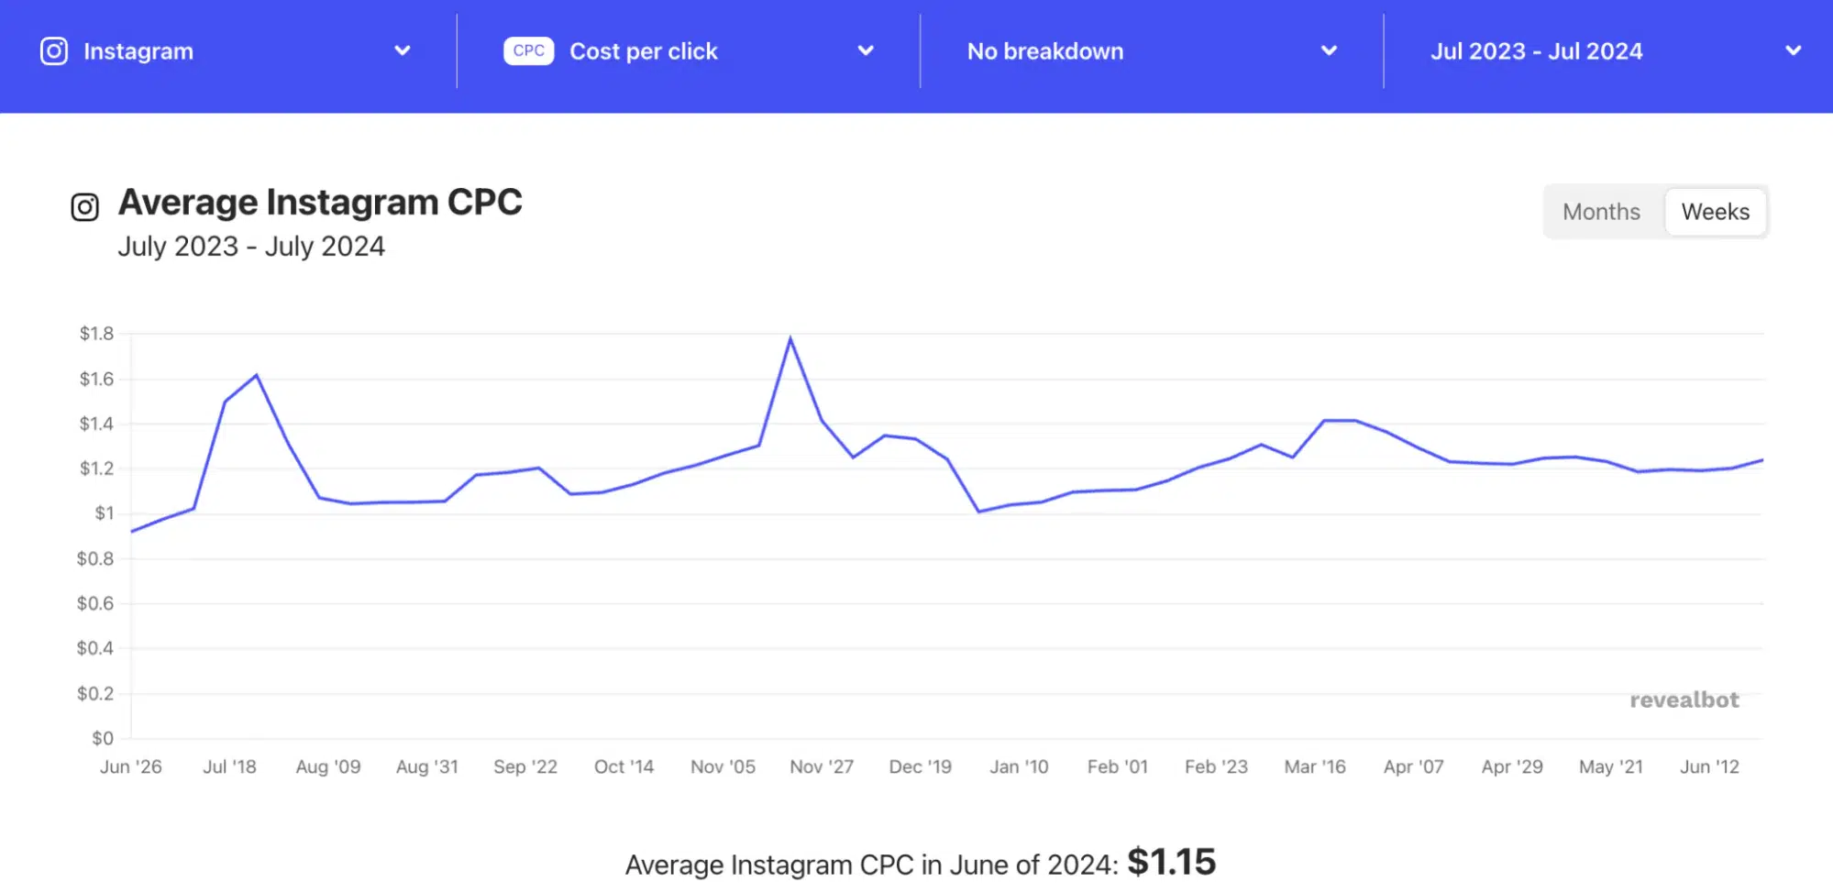The height and width of the screenshot is (893, 1833).
Task: Click the No breakdown label
Action: [1045, 51]
